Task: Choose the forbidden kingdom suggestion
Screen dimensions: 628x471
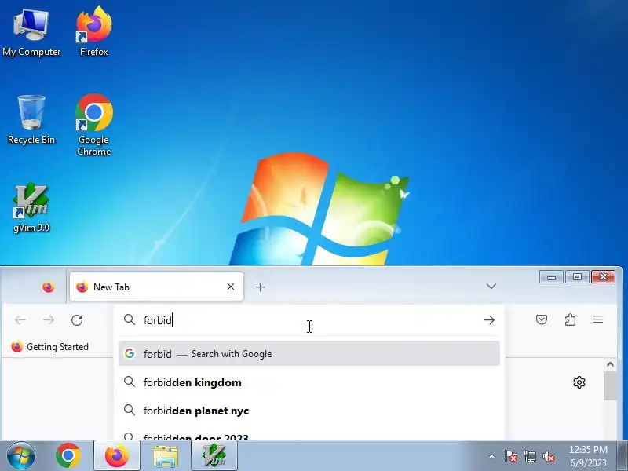Action: point(309,382)
